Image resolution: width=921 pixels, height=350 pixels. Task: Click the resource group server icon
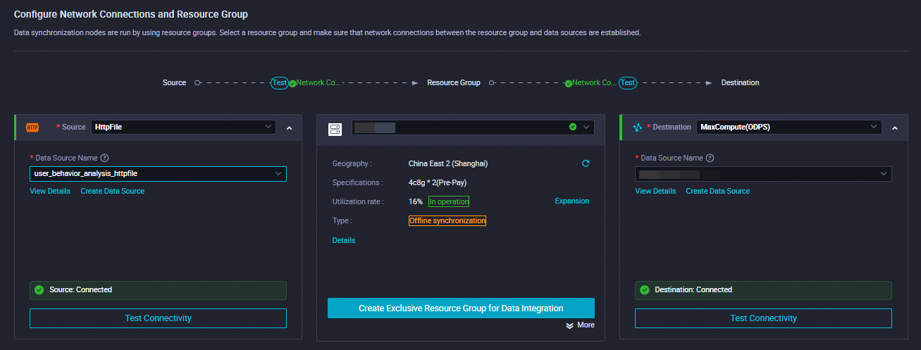pos(335,128)
